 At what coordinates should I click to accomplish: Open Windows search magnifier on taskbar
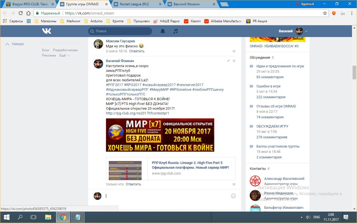[20, 217]
